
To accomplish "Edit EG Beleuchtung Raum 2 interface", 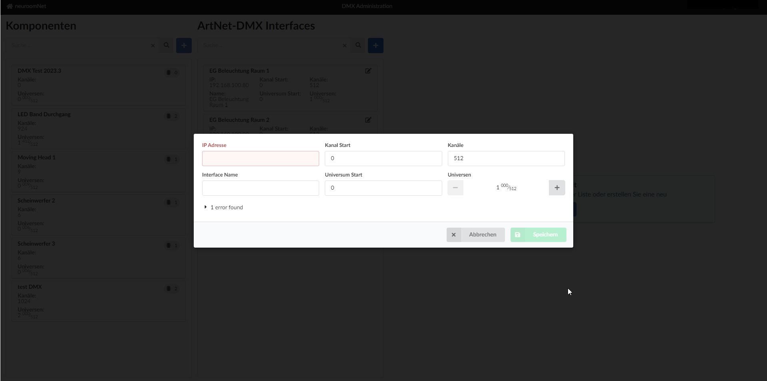I will [x=368, y=120].
